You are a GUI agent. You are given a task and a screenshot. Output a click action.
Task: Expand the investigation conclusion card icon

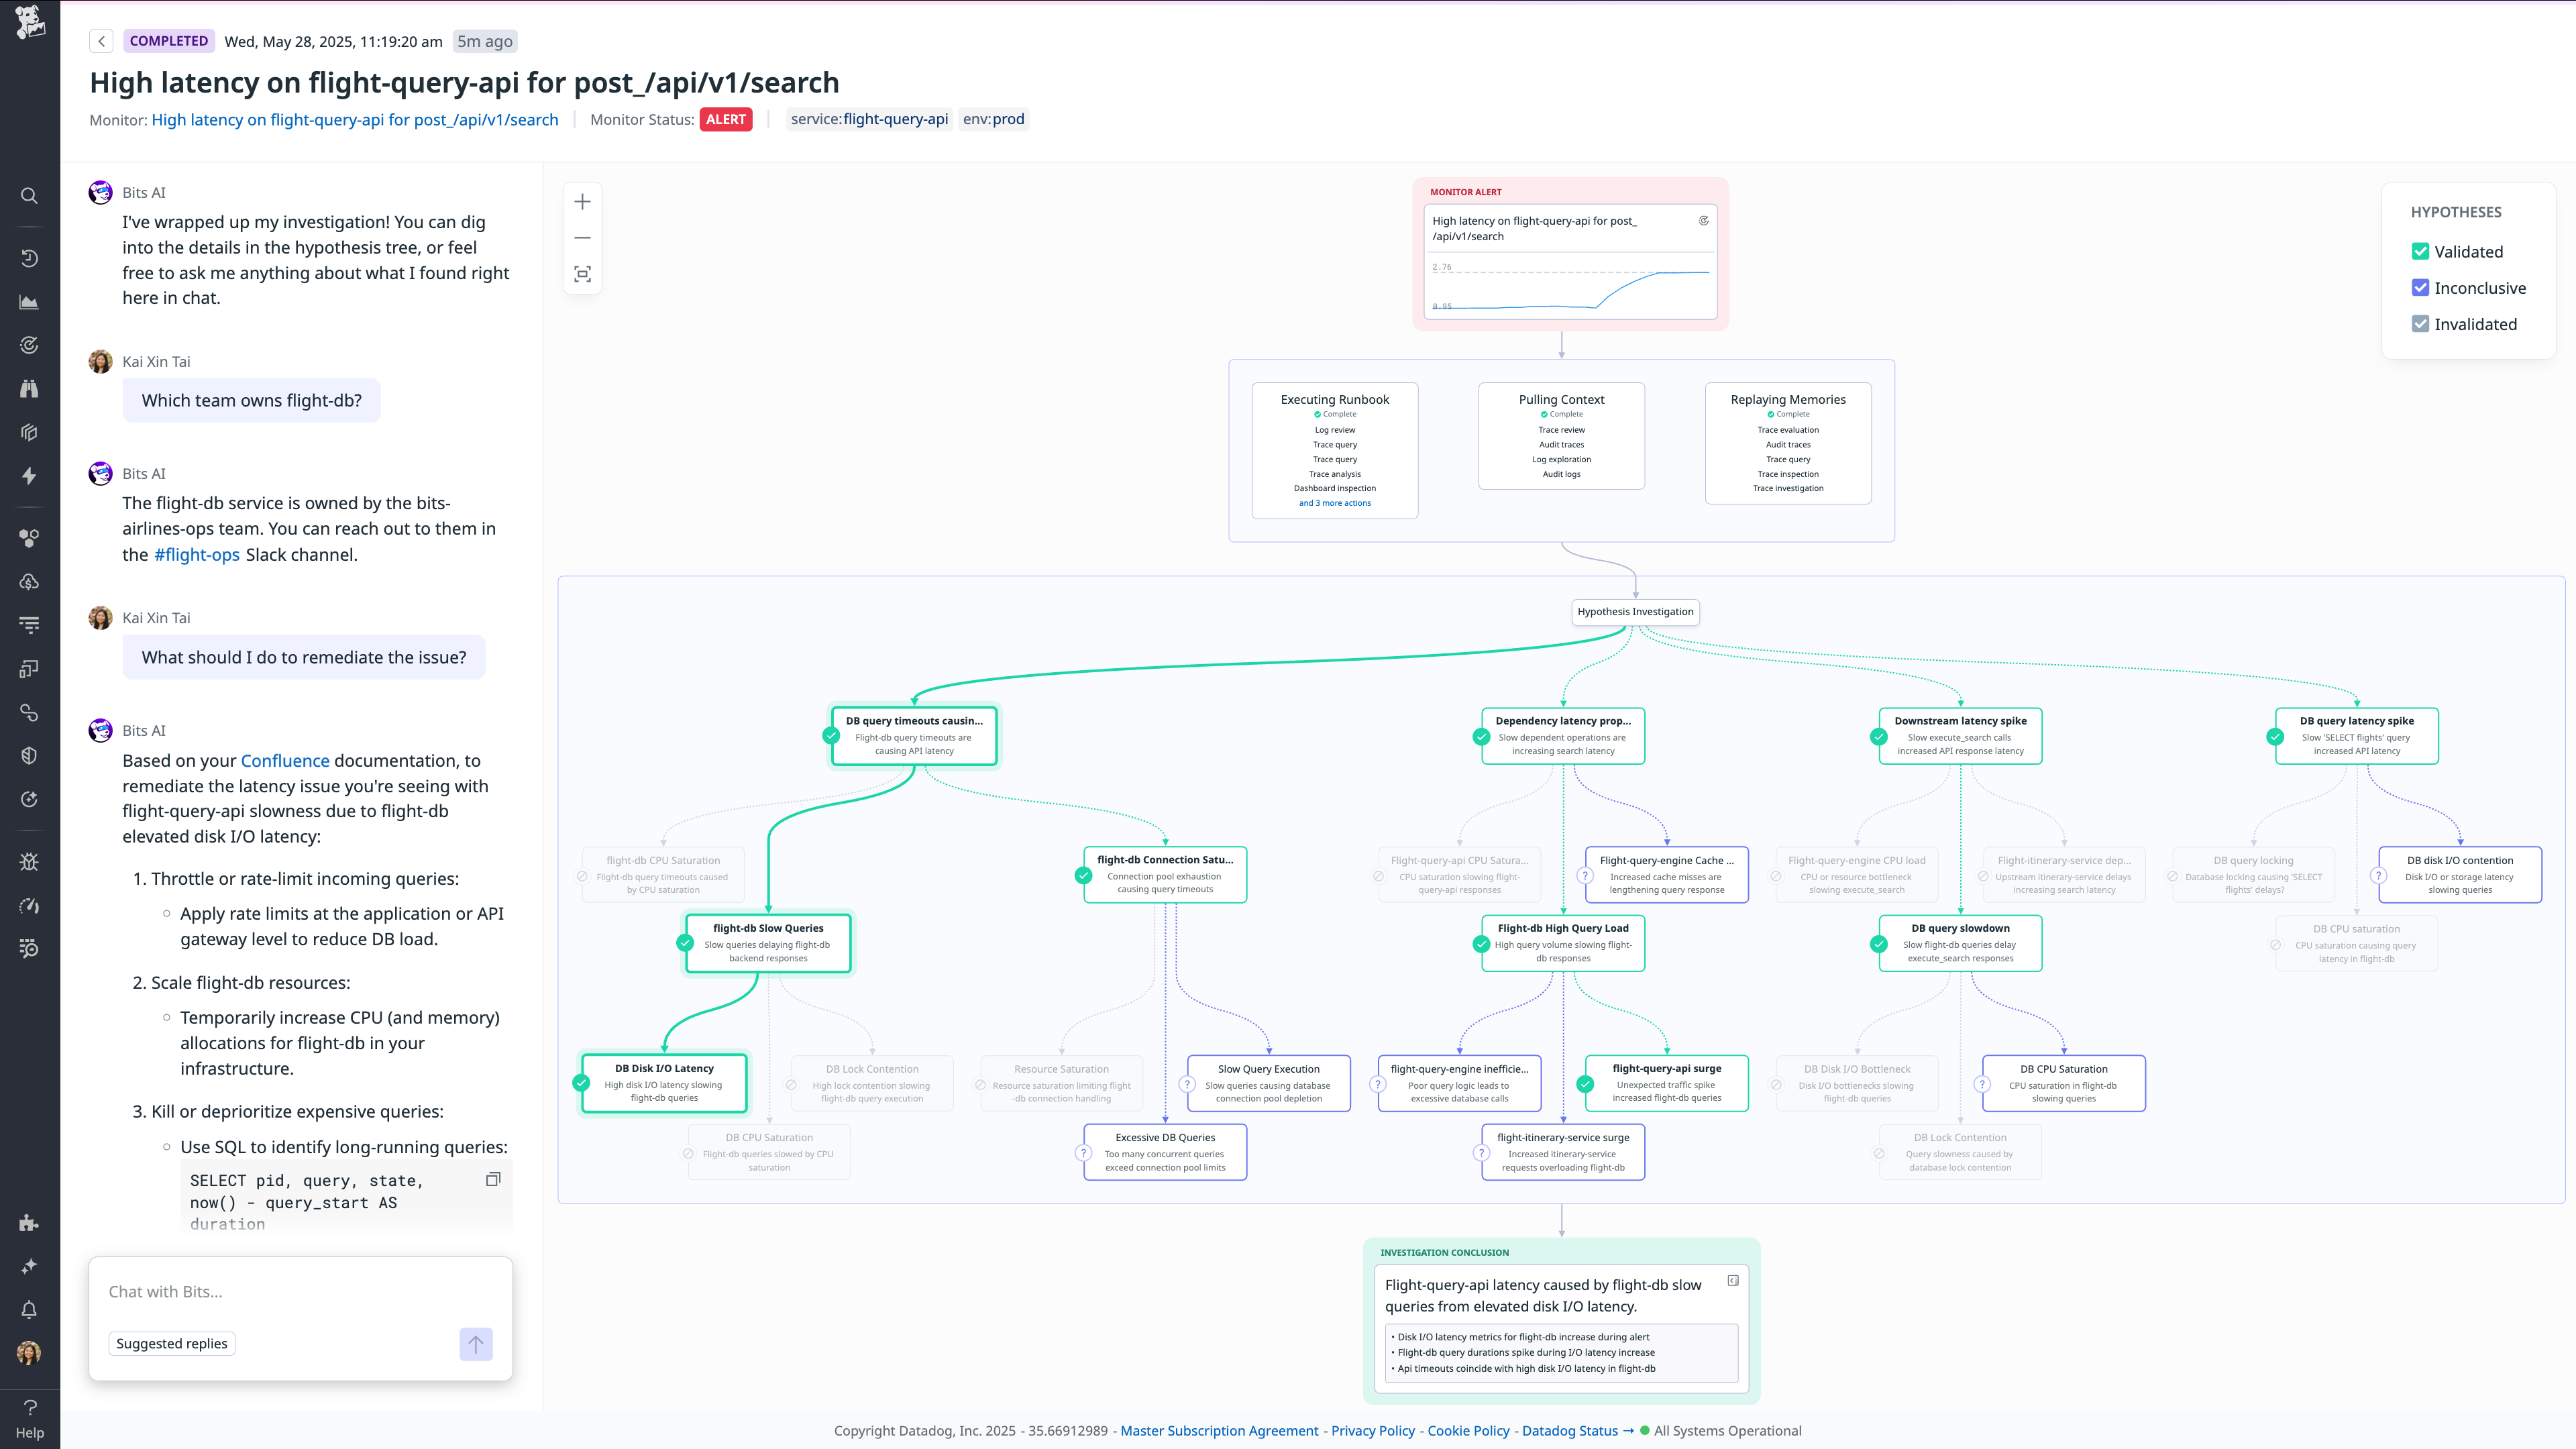click(x=1733, y=1281)
